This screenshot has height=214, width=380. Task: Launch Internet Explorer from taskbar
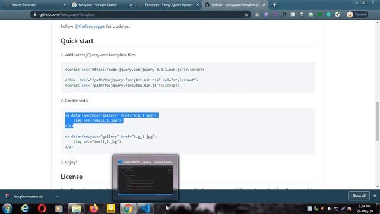pyautogui.click(x=25, y=209)
